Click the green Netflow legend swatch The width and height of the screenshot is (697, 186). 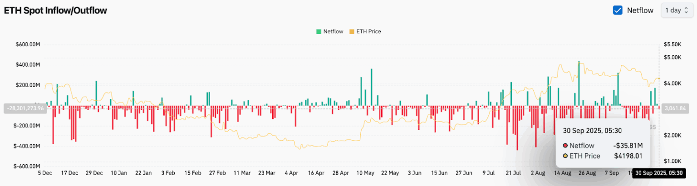pos(319,32)
